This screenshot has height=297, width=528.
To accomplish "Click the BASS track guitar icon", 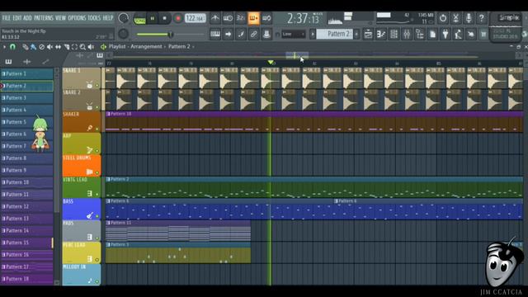I will click(x=90, y=215).
